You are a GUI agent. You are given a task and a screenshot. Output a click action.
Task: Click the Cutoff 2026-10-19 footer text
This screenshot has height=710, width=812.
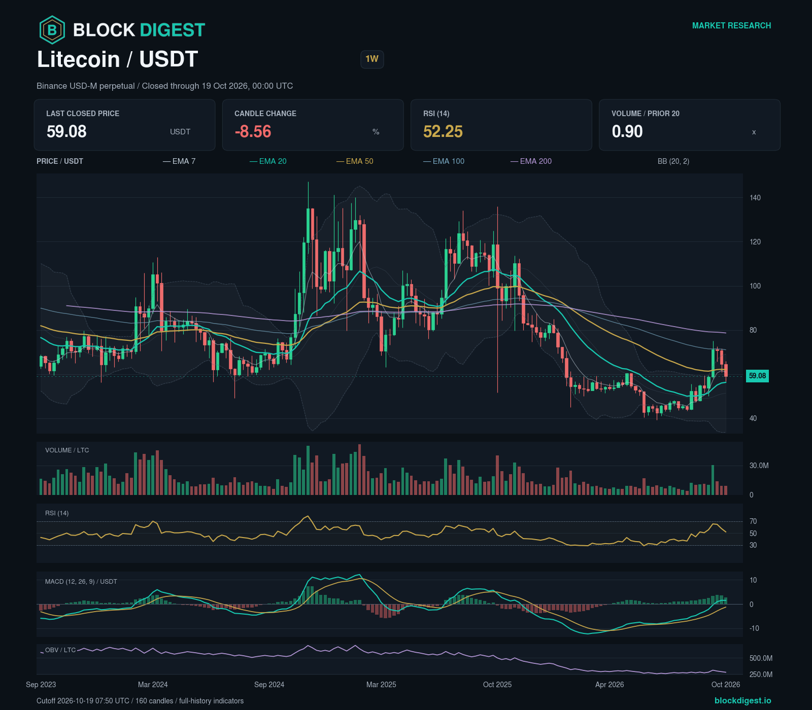(140, 701)
